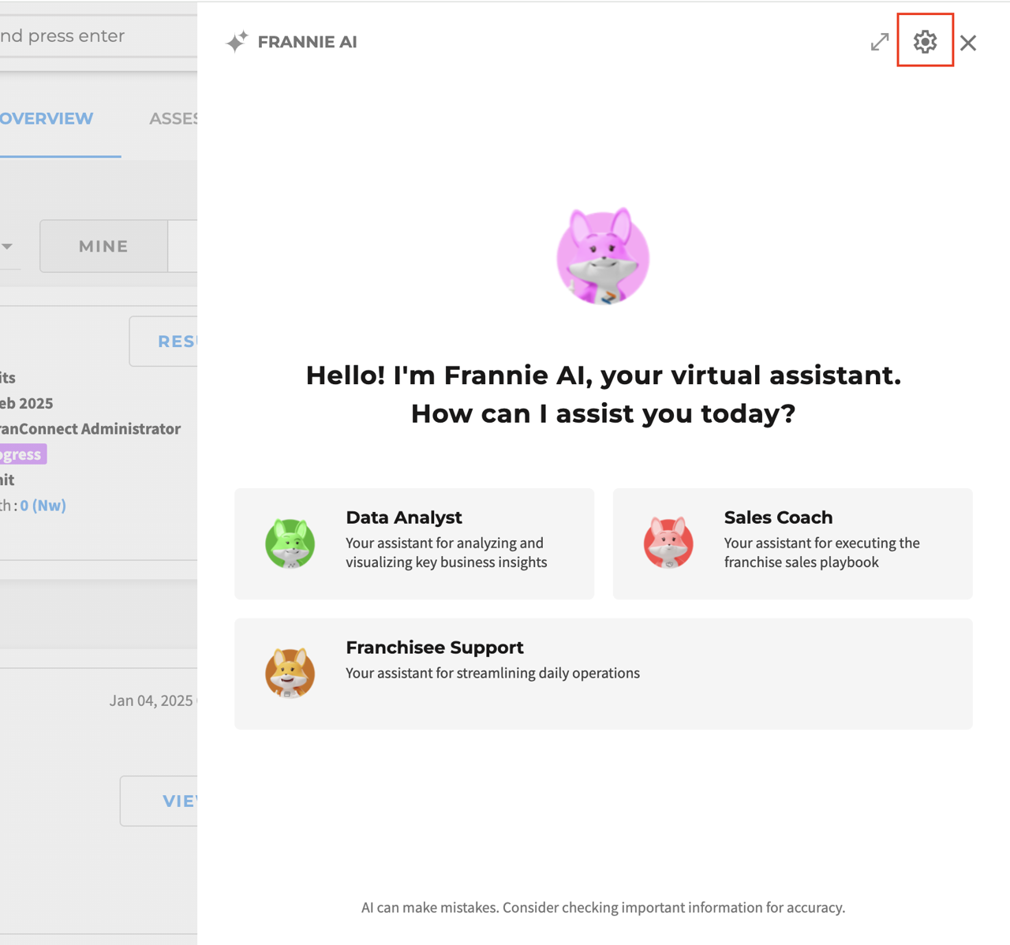The image size is (1010, 945).
Task: Expand the dropdown arrow left of MINE
Action: (x=7, y=246)
